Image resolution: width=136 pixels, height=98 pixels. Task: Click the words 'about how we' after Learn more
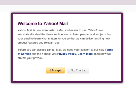[102, 54]
